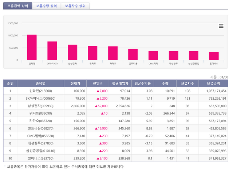The height and width of the screenshot is (171, 233).
Task: Click the 종목명 column header
Action: point(40,83)
